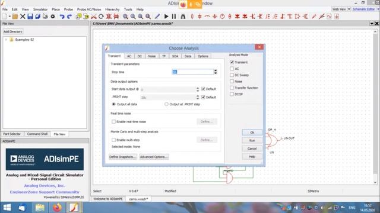Click the Run button in the dialog
Screen dimensions: 380x213
point(252,140)
